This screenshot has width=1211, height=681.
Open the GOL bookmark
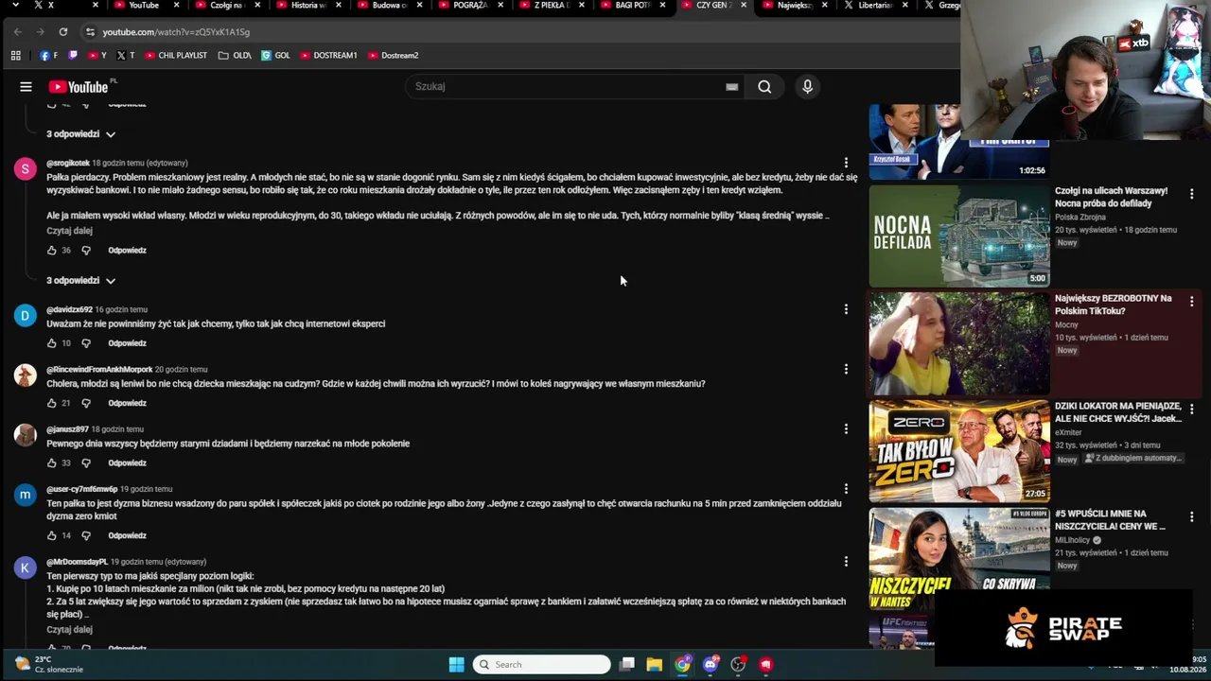point(275,56)
